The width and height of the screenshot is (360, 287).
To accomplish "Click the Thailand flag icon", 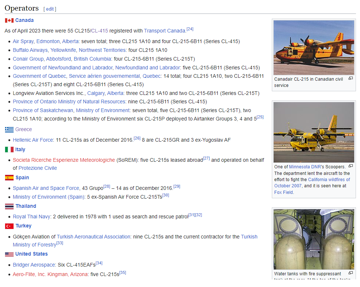I will [x=9, y=206].
